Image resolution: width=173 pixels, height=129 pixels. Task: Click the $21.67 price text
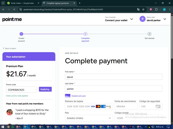coord(16,74)
